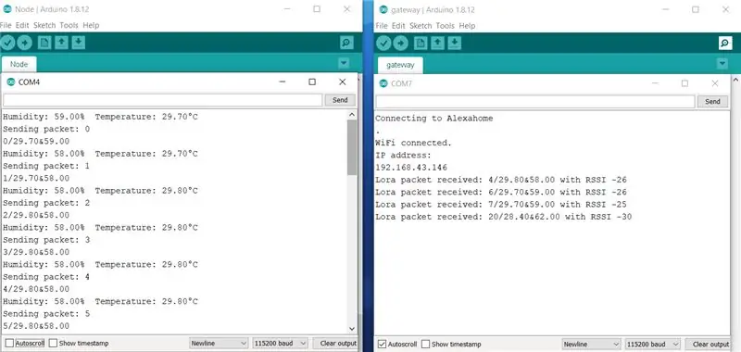Screen dimensions: 741x352
Task: Click Arduino logo in COM7 title bar
Action: click(383, 83)
